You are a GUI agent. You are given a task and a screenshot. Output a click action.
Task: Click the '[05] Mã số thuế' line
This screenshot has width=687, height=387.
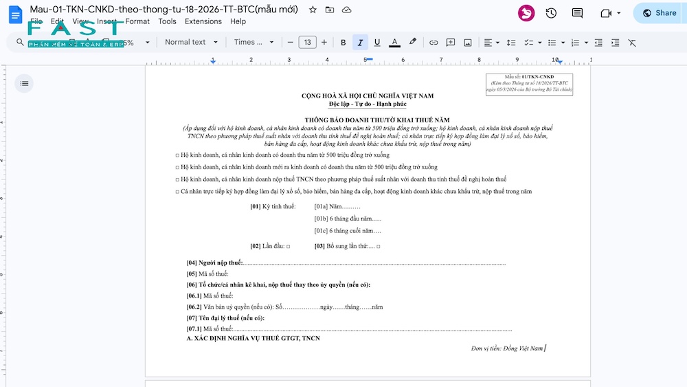pos(207,274)
